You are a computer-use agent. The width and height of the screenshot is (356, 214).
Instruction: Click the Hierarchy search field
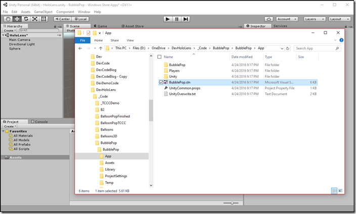[39, 30]
